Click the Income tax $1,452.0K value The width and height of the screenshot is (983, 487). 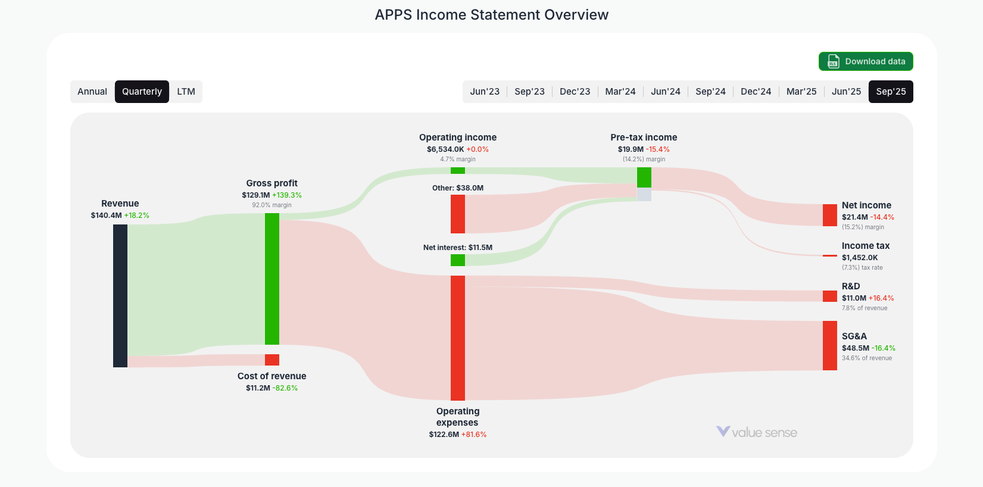coord(860,258)
